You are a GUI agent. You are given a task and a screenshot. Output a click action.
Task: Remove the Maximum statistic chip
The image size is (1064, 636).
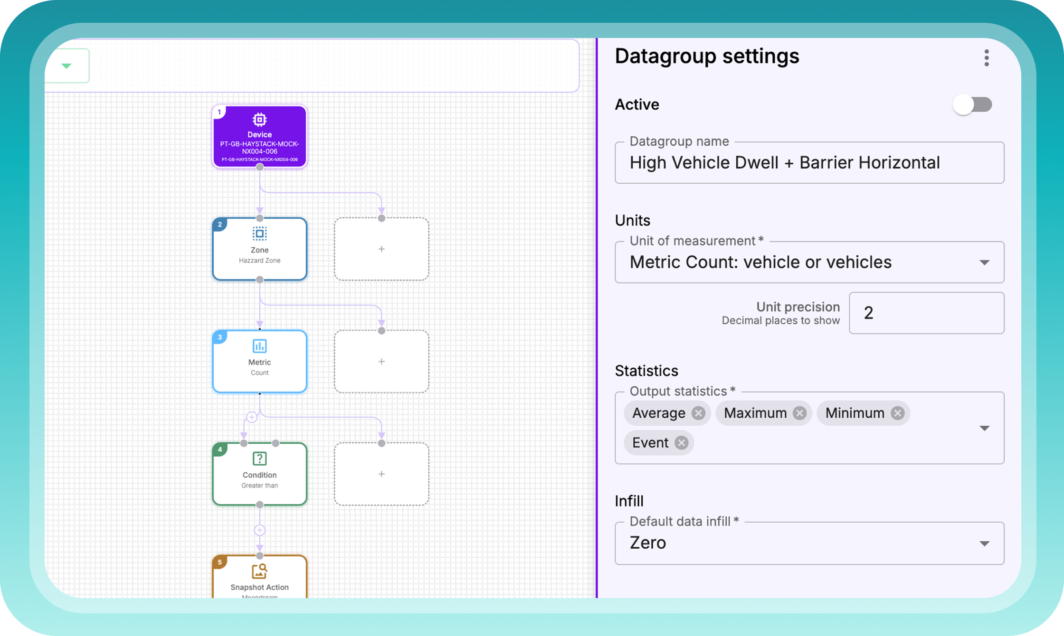pos(799,413)
